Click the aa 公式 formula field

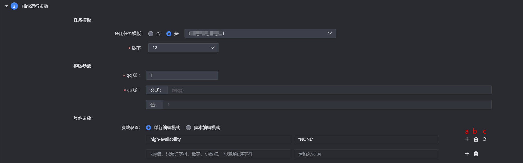pos(329,90)
